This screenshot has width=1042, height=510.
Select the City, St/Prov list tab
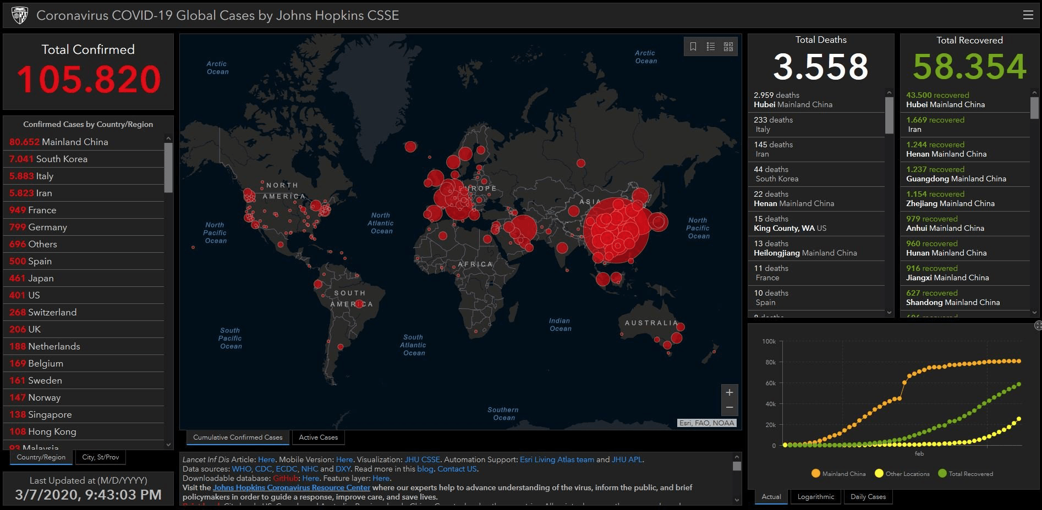[101, 457]
